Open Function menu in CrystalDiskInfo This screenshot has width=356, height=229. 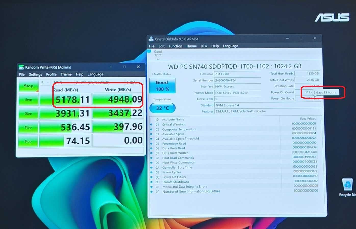point(175,46)
